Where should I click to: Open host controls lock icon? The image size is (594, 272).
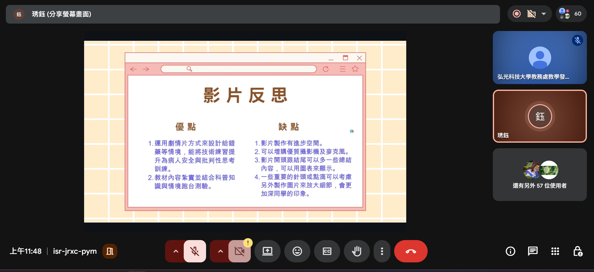(578, 251)
